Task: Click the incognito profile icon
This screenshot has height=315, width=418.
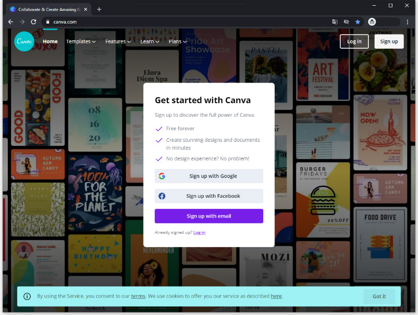Action: (x=372, y=22)
